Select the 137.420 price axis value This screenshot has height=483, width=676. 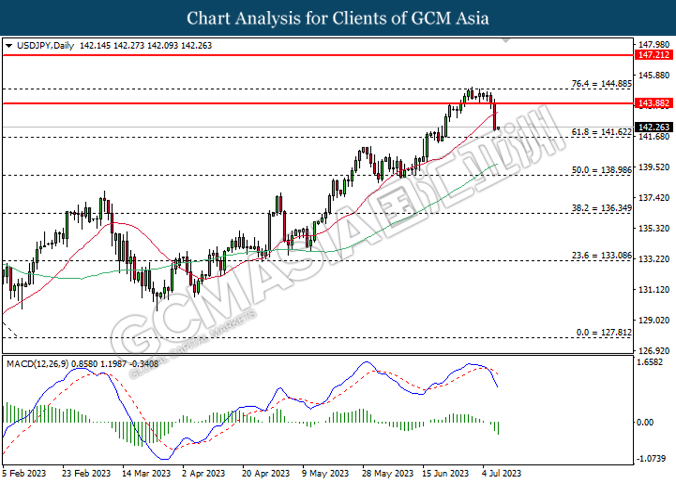(x=654, y=198)
